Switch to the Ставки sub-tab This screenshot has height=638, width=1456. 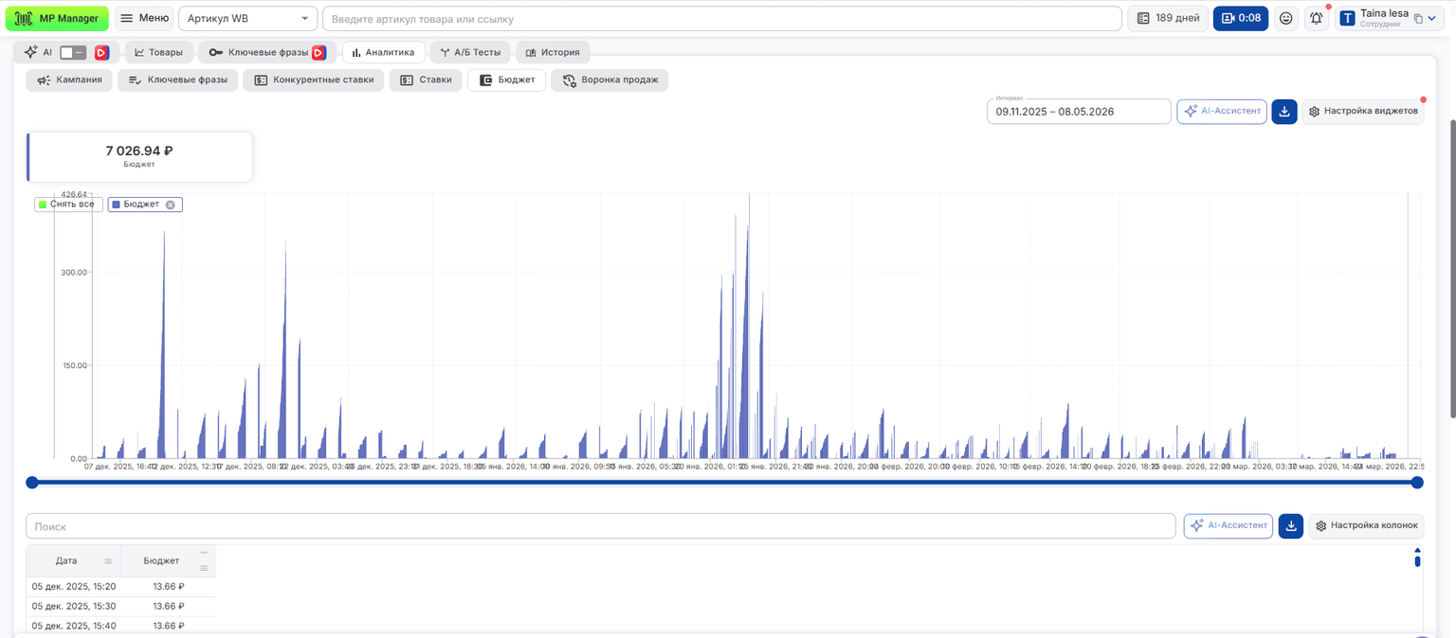click(x=426, y=80)
